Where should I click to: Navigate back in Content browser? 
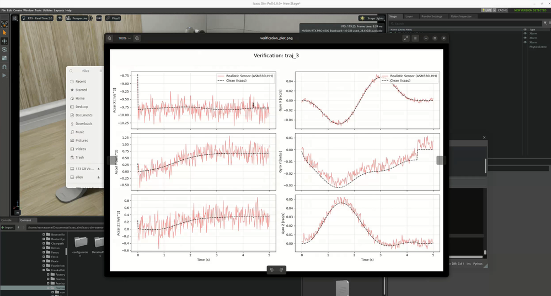pyautogui.click(x=18, y=228)
